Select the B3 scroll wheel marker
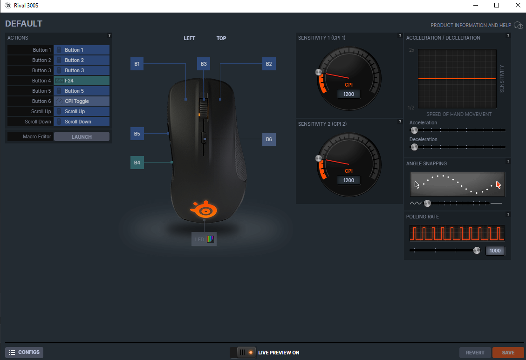 204,64
